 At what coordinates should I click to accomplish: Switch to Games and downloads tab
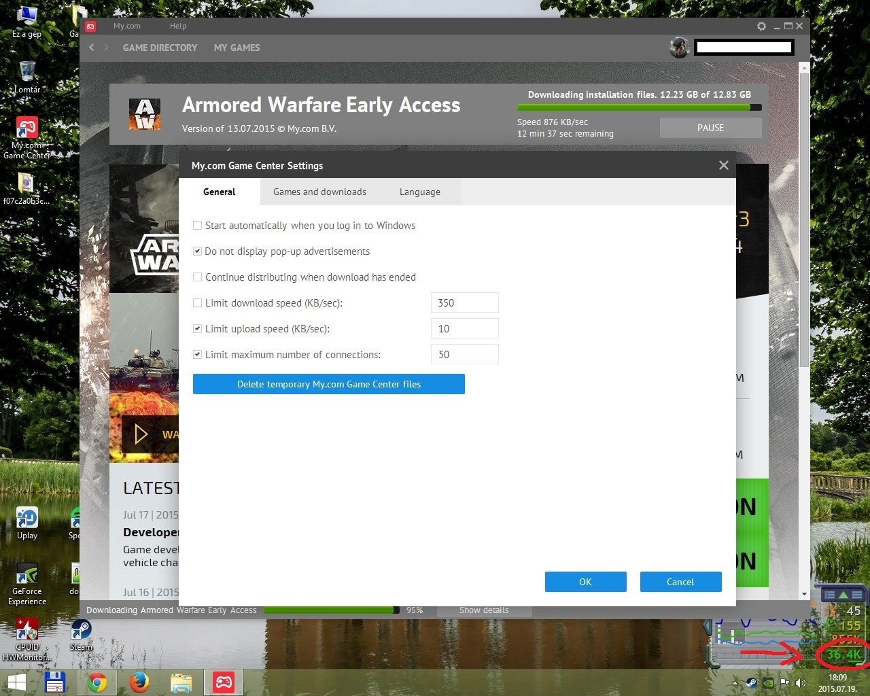tap(319, 192)
